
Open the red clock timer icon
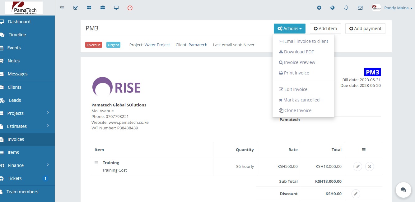click(130, 8)
